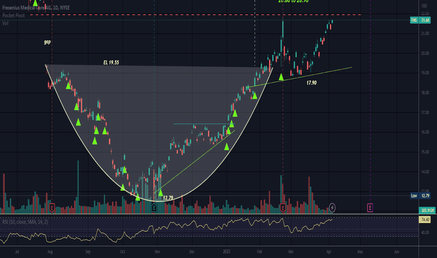Screen dimensions: 437x258
Task: Click the Jul label on time axis
Action: (17, 251)
